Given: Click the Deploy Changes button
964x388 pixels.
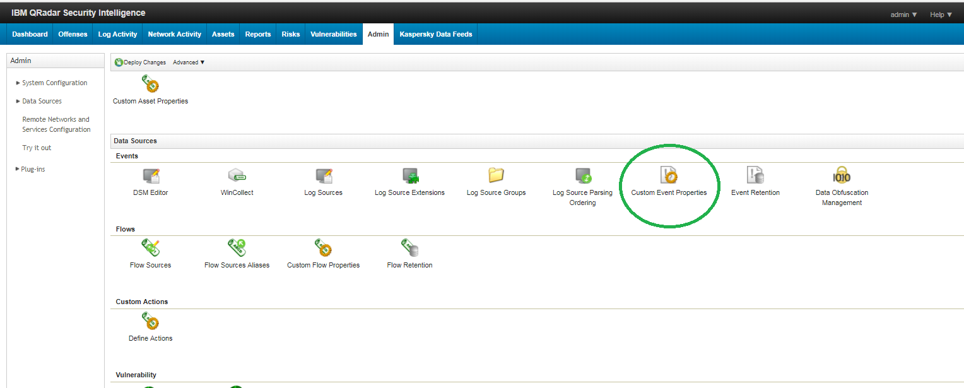Looking at the screenshot, I should pos(139,62).
